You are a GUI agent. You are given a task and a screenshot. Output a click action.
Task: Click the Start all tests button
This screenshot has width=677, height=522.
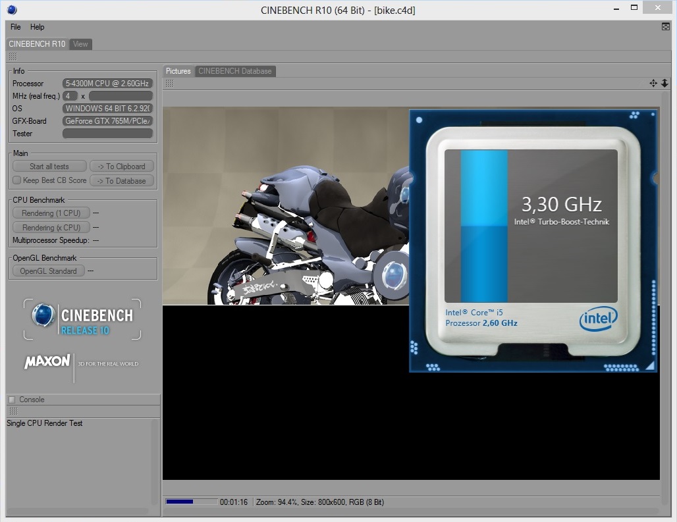coord(49,166)
